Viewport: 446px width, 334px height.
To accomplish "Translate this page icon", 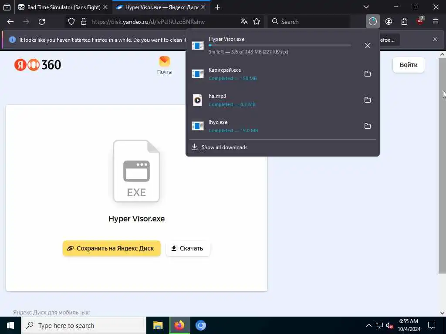I will click(244, 21).
